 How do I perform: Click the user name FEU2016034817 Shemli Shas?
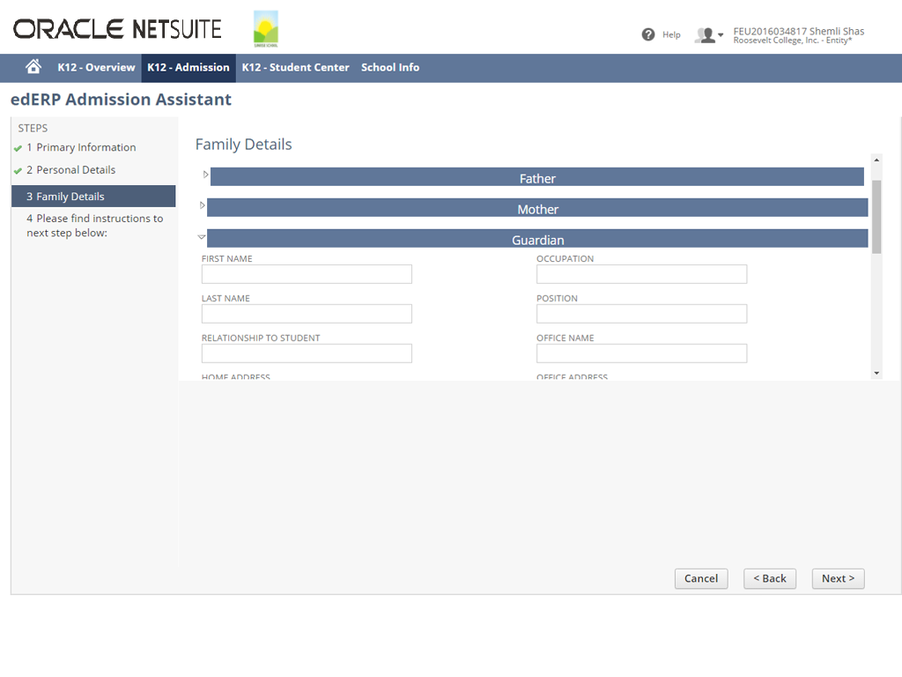[x=798, y=31]
